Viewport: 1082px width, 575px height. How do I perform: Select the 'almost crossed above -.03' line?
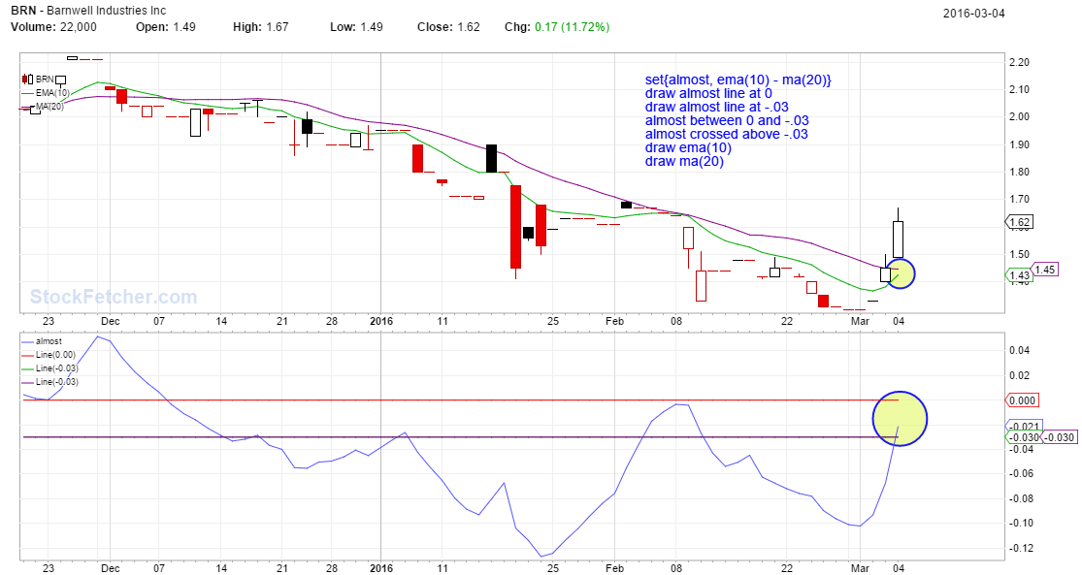point(727,134)
